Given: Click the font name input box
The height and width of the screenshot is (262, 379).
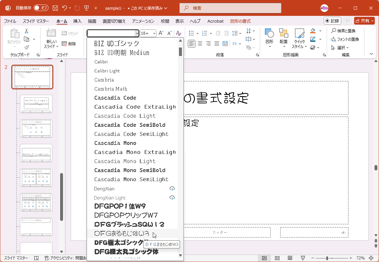Looking at the screenshot, I should (x=111, y=33).
